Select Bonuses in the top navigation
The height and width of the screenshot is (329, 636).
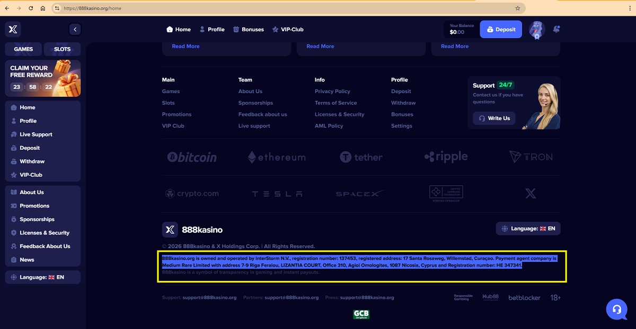249,30
